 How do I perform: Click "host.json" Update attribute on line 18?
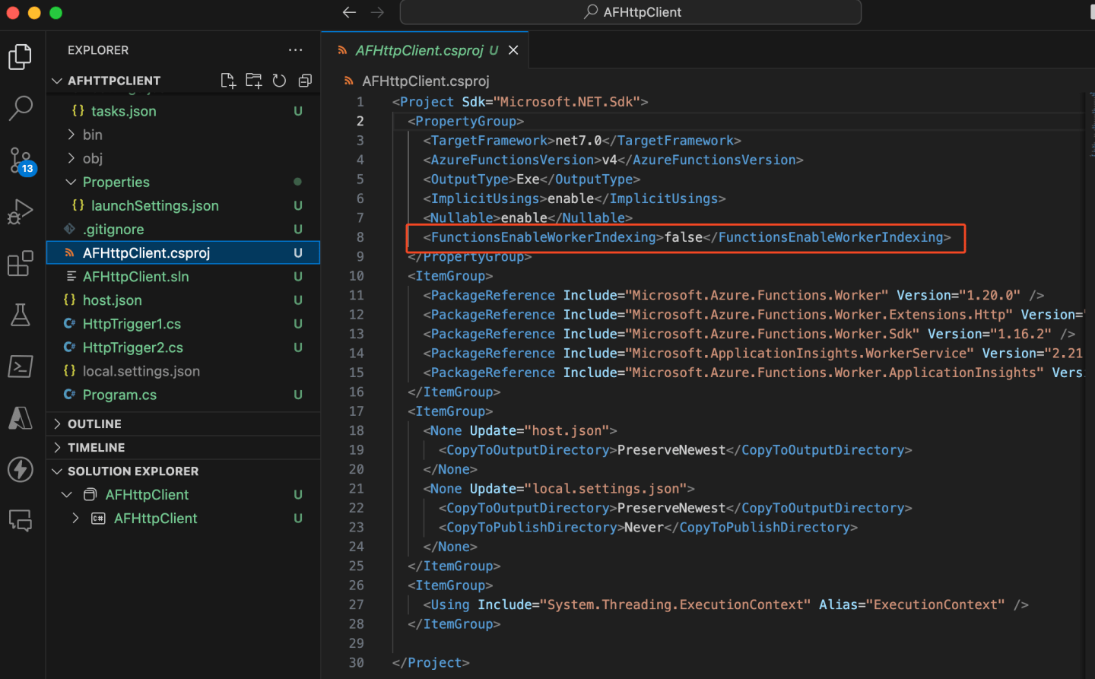tap(567, 430)
